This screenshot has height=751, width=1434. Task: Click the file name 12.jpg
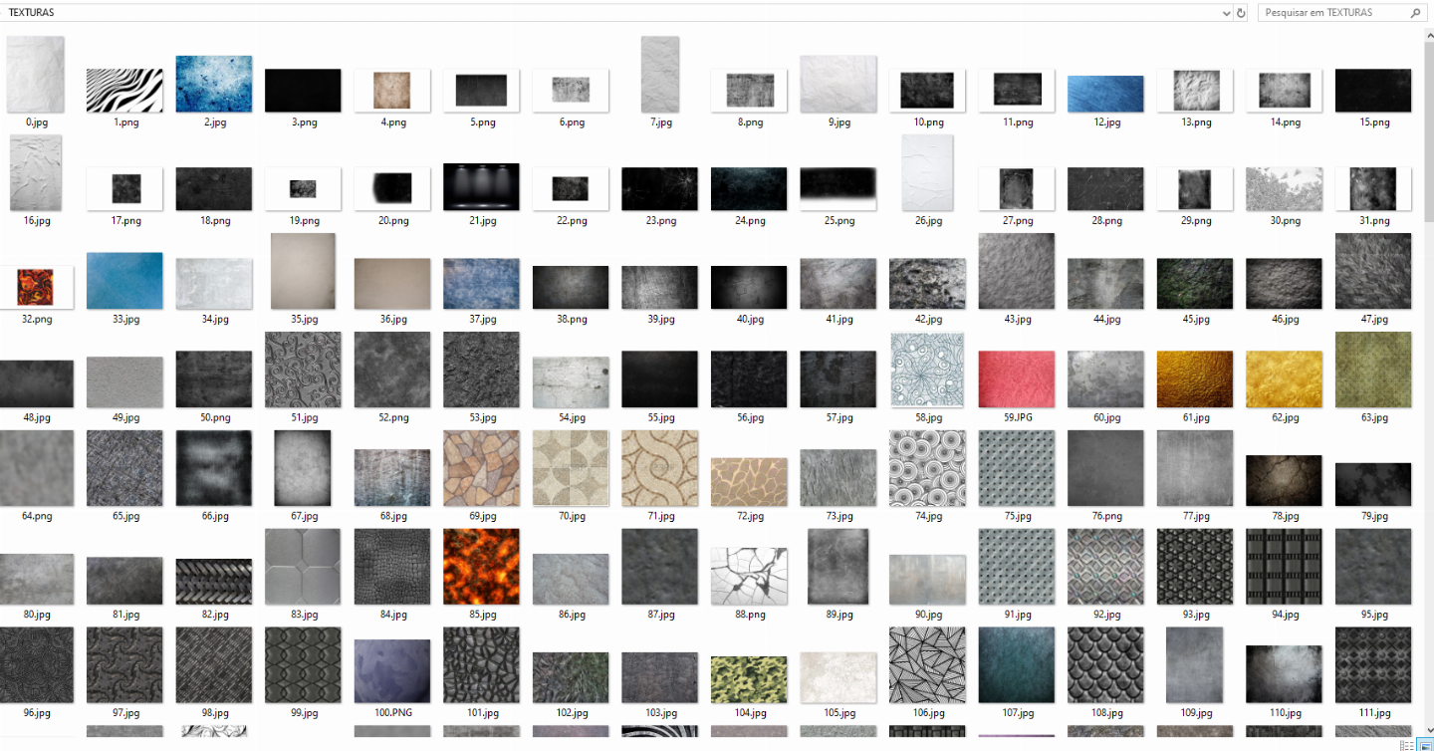(x=1106, y=123)
